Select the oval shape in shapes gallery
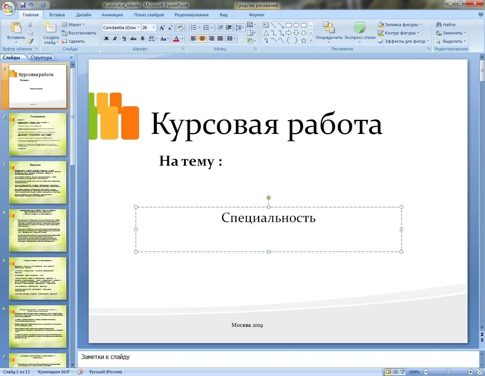The height and width of the screenshot is (376, 485). pos(296,25)
